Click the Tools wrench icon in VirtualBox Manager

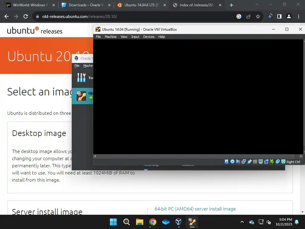pyautogui.click(x=81, y=78)
